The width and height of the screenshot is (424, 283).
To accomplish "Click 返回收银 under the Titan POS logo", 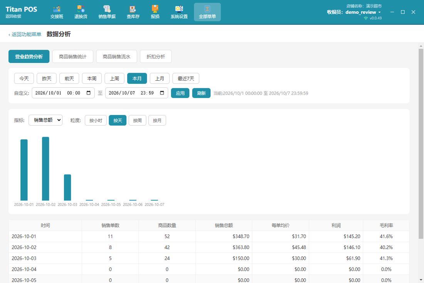I will click(x=13, y=16).
